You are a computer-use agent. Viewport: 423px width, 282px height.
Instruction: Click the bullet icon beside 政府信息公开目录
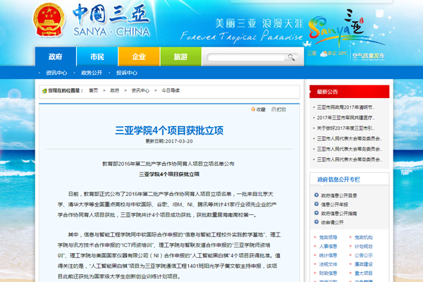pyautogui.click(x=317, y=195)
